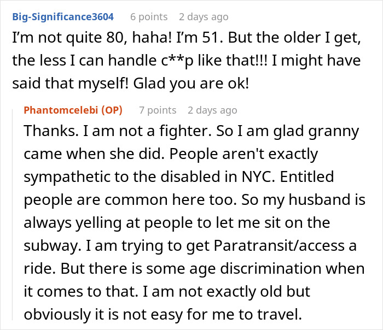Click the phrase "Glad you are ok!"
Screen dimensions: 383x330
(x=191, y=84)
